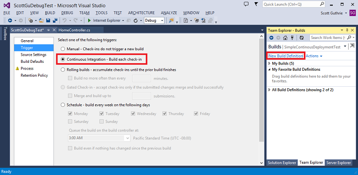Viewport: 358px width, 175px height.
Task: Click the Quick Launch magnifier icon
Action: 322,4
